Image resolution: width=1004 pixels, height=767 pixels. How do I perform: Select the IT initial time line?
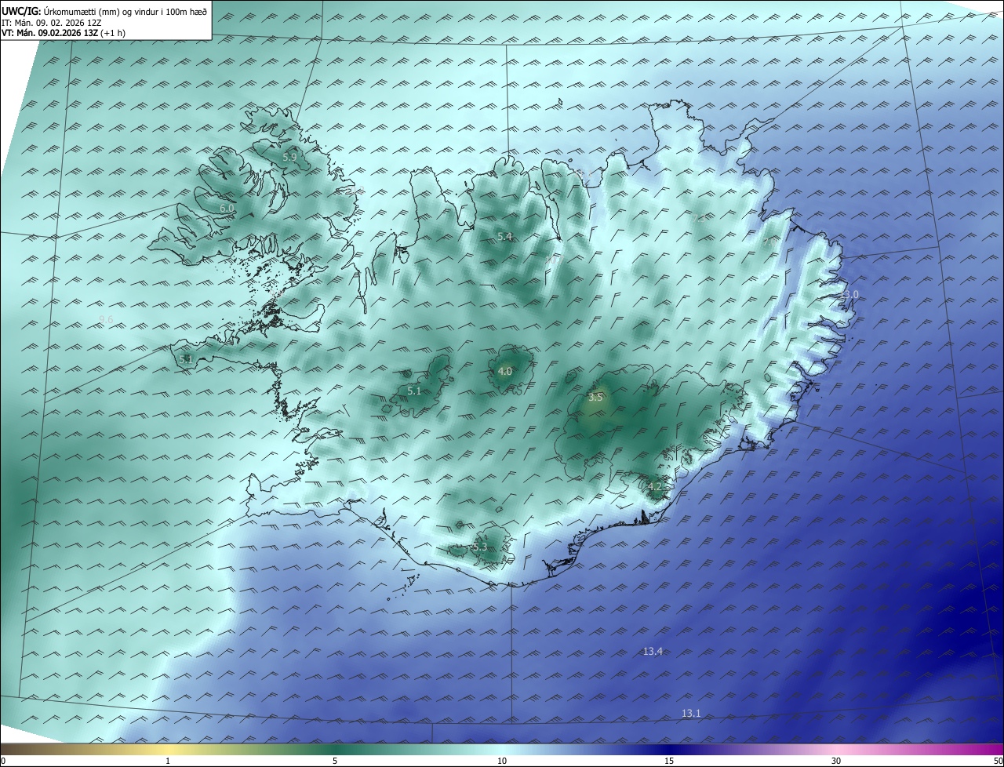pos(51,22)
